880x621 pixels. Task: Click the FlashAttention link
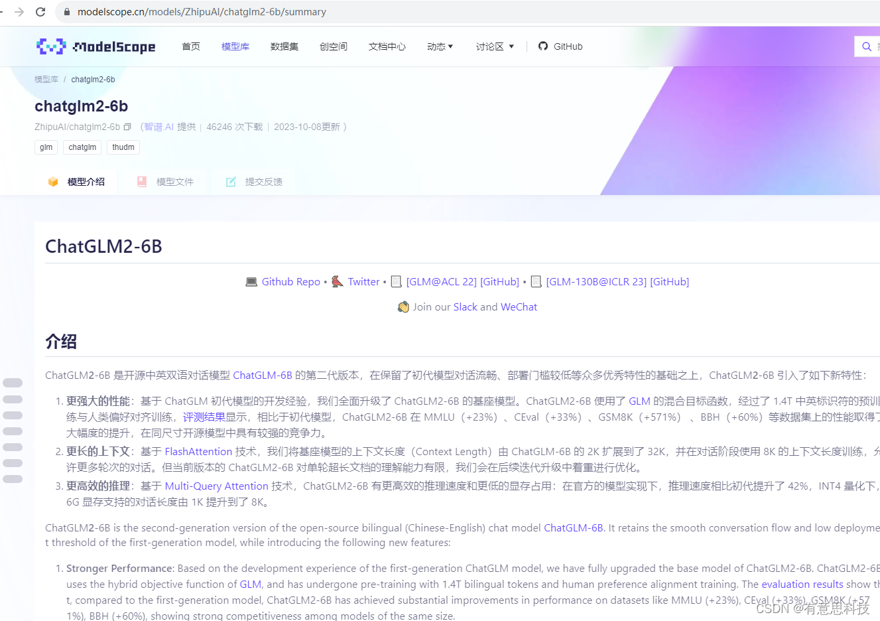[198, 451]
